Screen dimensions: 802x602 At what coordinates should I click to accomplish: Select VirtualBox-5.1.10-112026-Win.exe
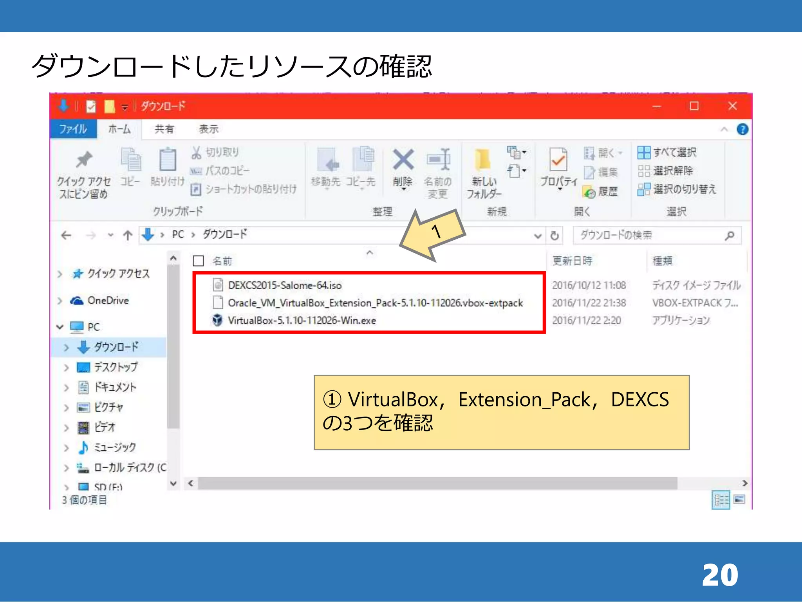[302, 320]
